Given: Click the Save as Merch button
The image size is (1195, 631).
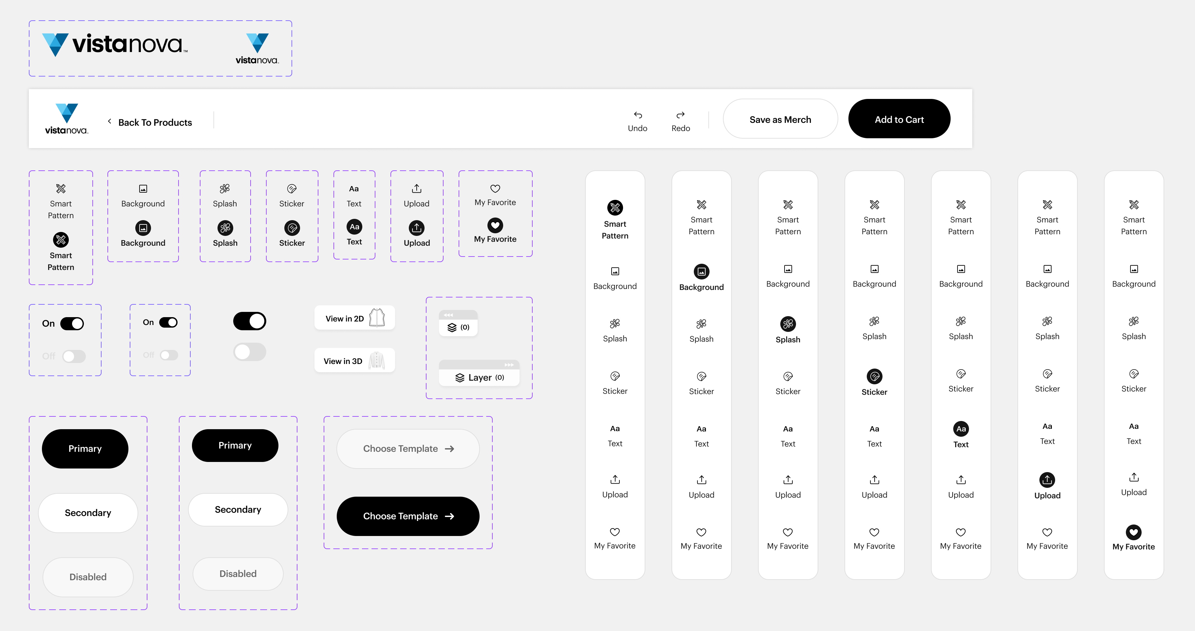Looking at the screenshot, I should (x=780, y=119).
